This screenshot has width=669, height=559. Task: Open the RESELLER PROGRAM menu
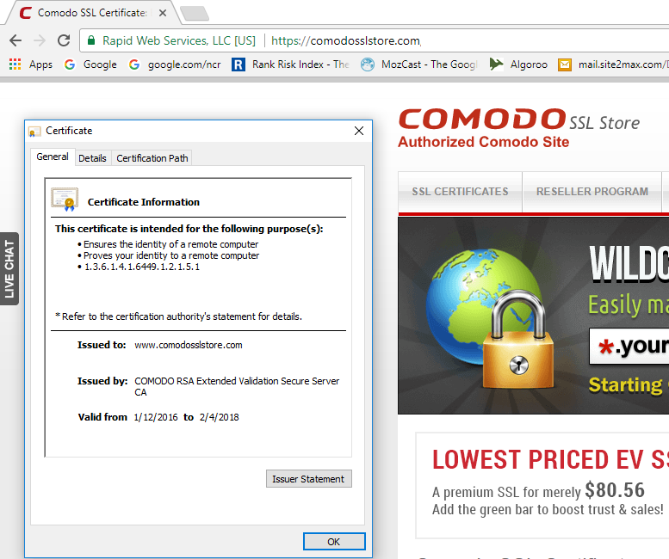pyautogui.click(x=592, y=191)
